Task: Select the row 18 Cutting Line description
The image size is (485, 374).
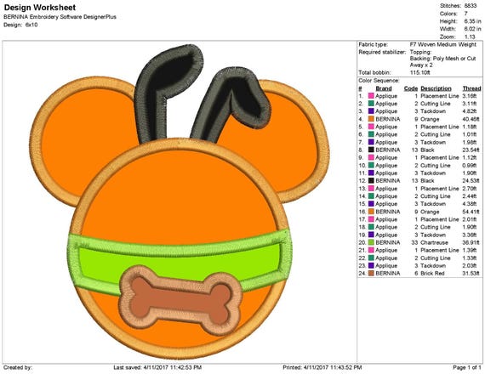Action: click(435, 227)
